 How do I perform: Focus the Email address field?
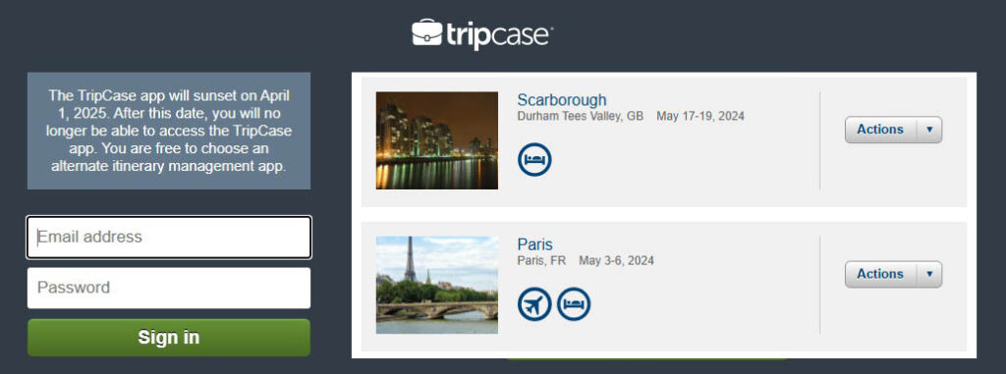pyautogui.click(x=169, y=238)
